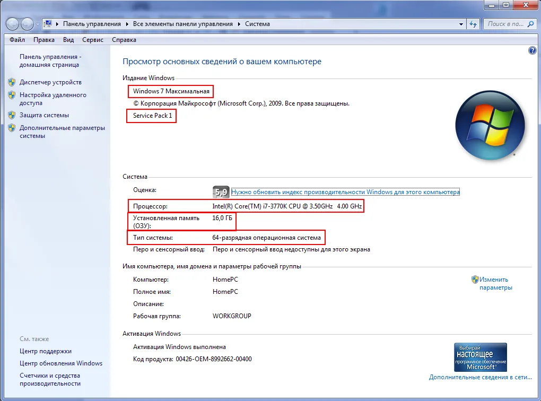Viewport: 541px width, 401px height.
Task: Click Активация Windows выполнена text
Action: coord(179,347)
